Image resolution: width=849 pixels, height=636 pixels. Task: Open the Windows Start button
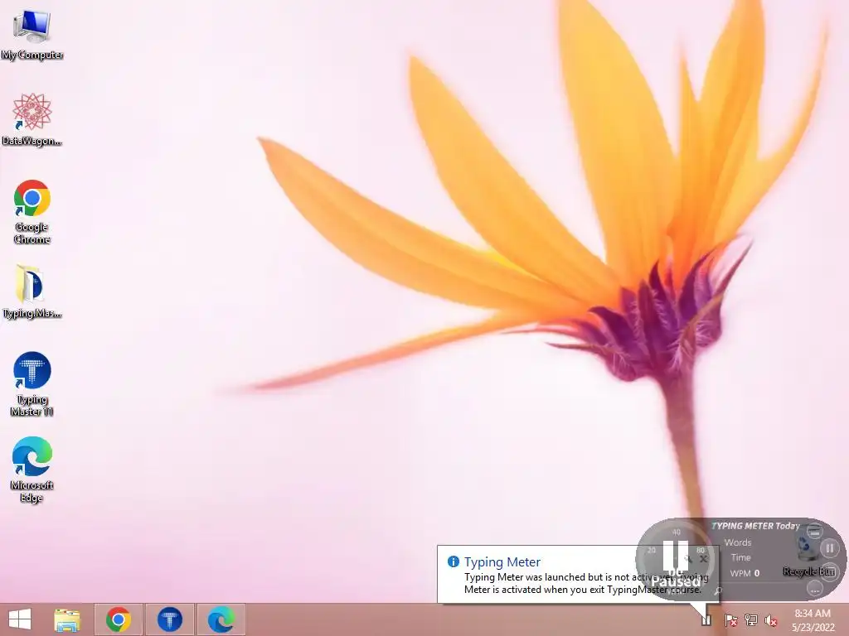pyautogui.click(x=20, y=619)
